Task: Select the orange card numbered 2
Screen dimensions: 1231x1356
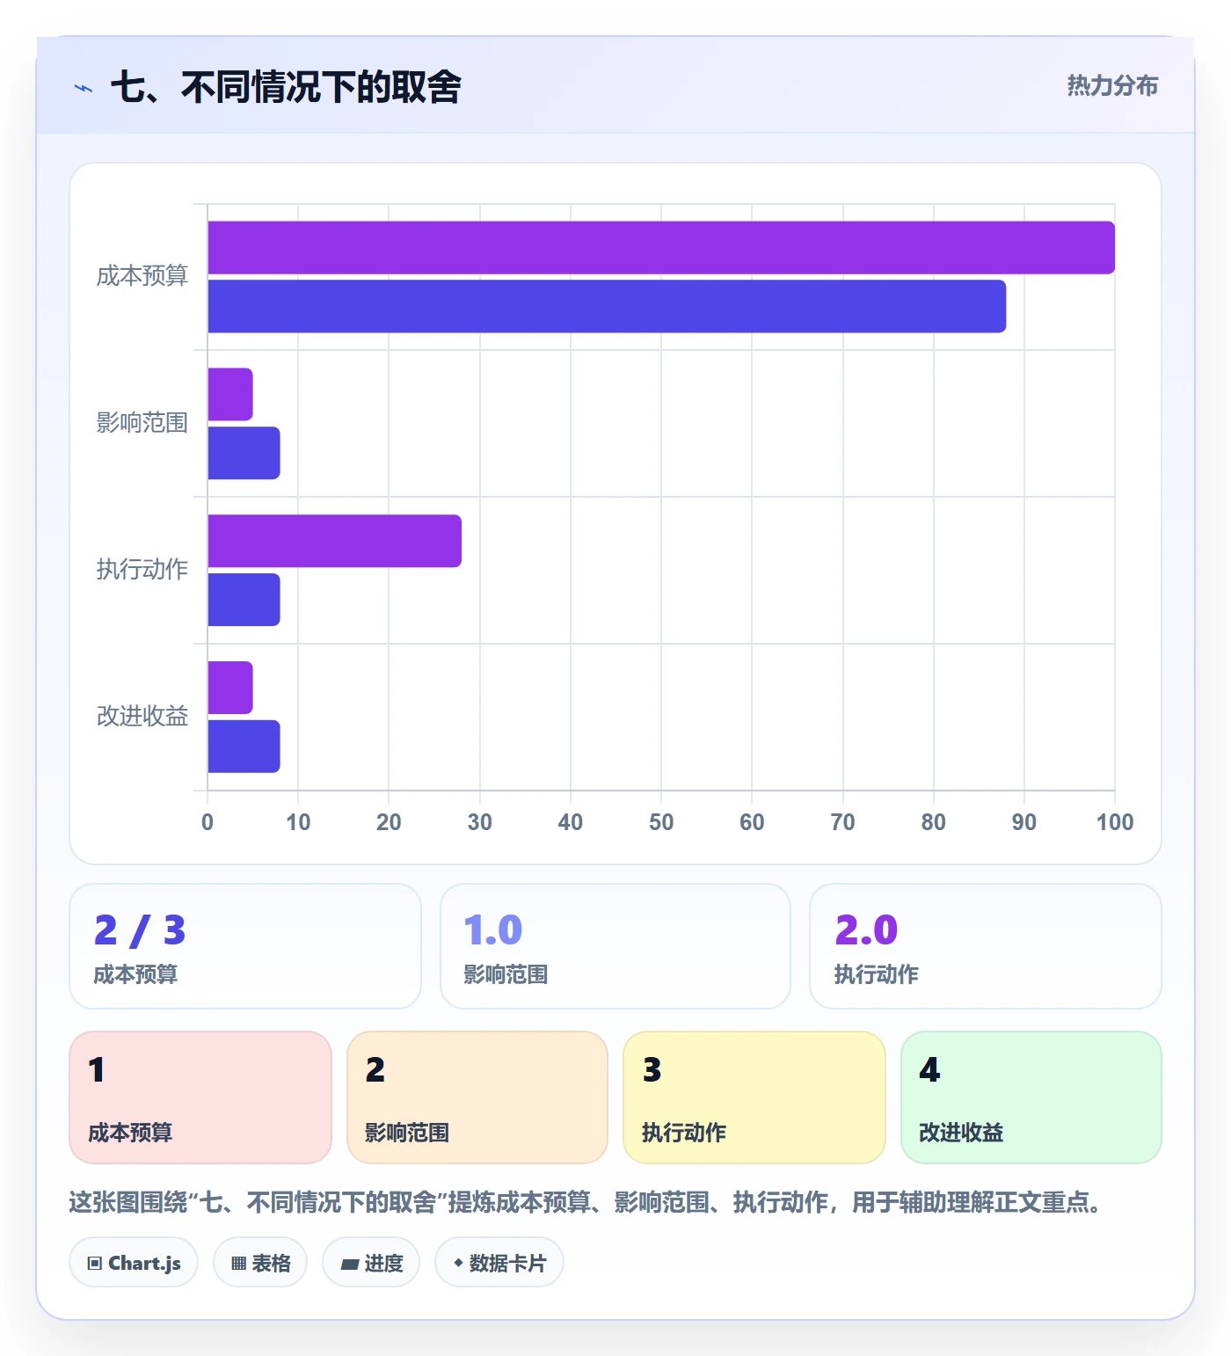Action: 477,1097
